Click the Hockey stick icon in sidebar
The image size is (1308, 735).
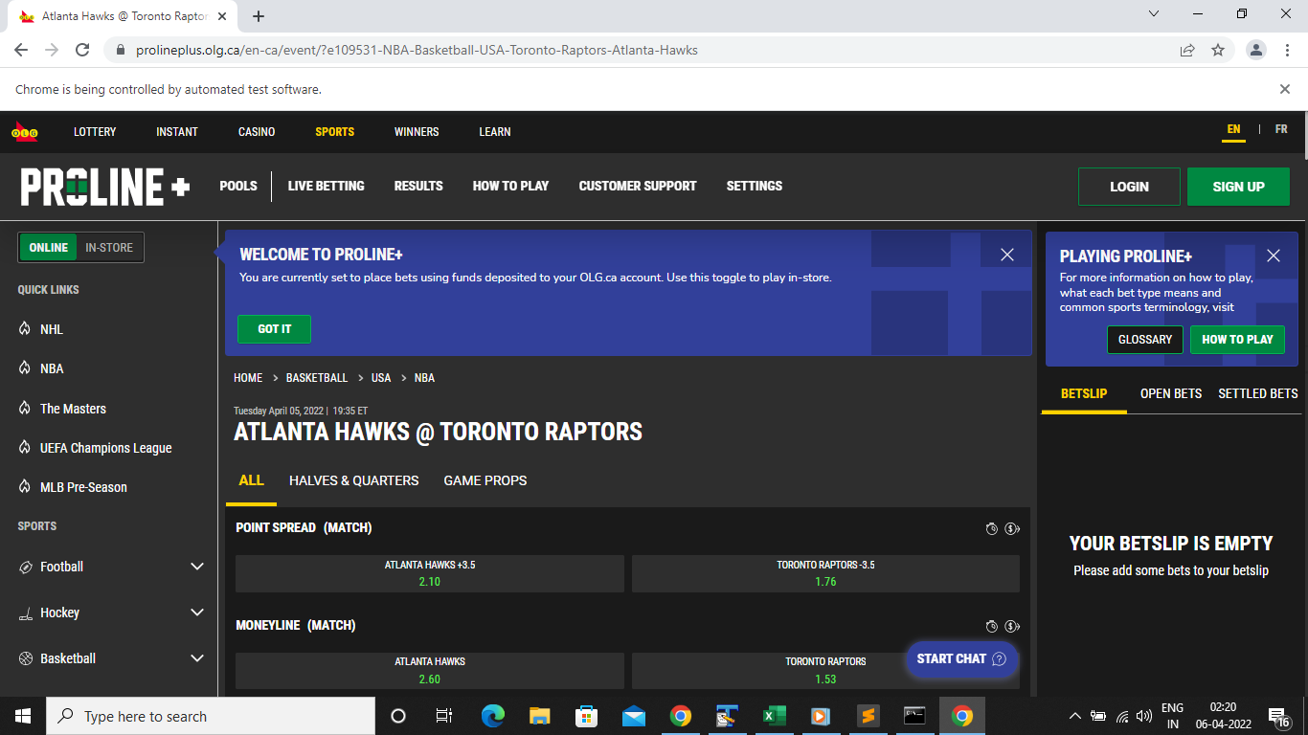pos(26,612)
